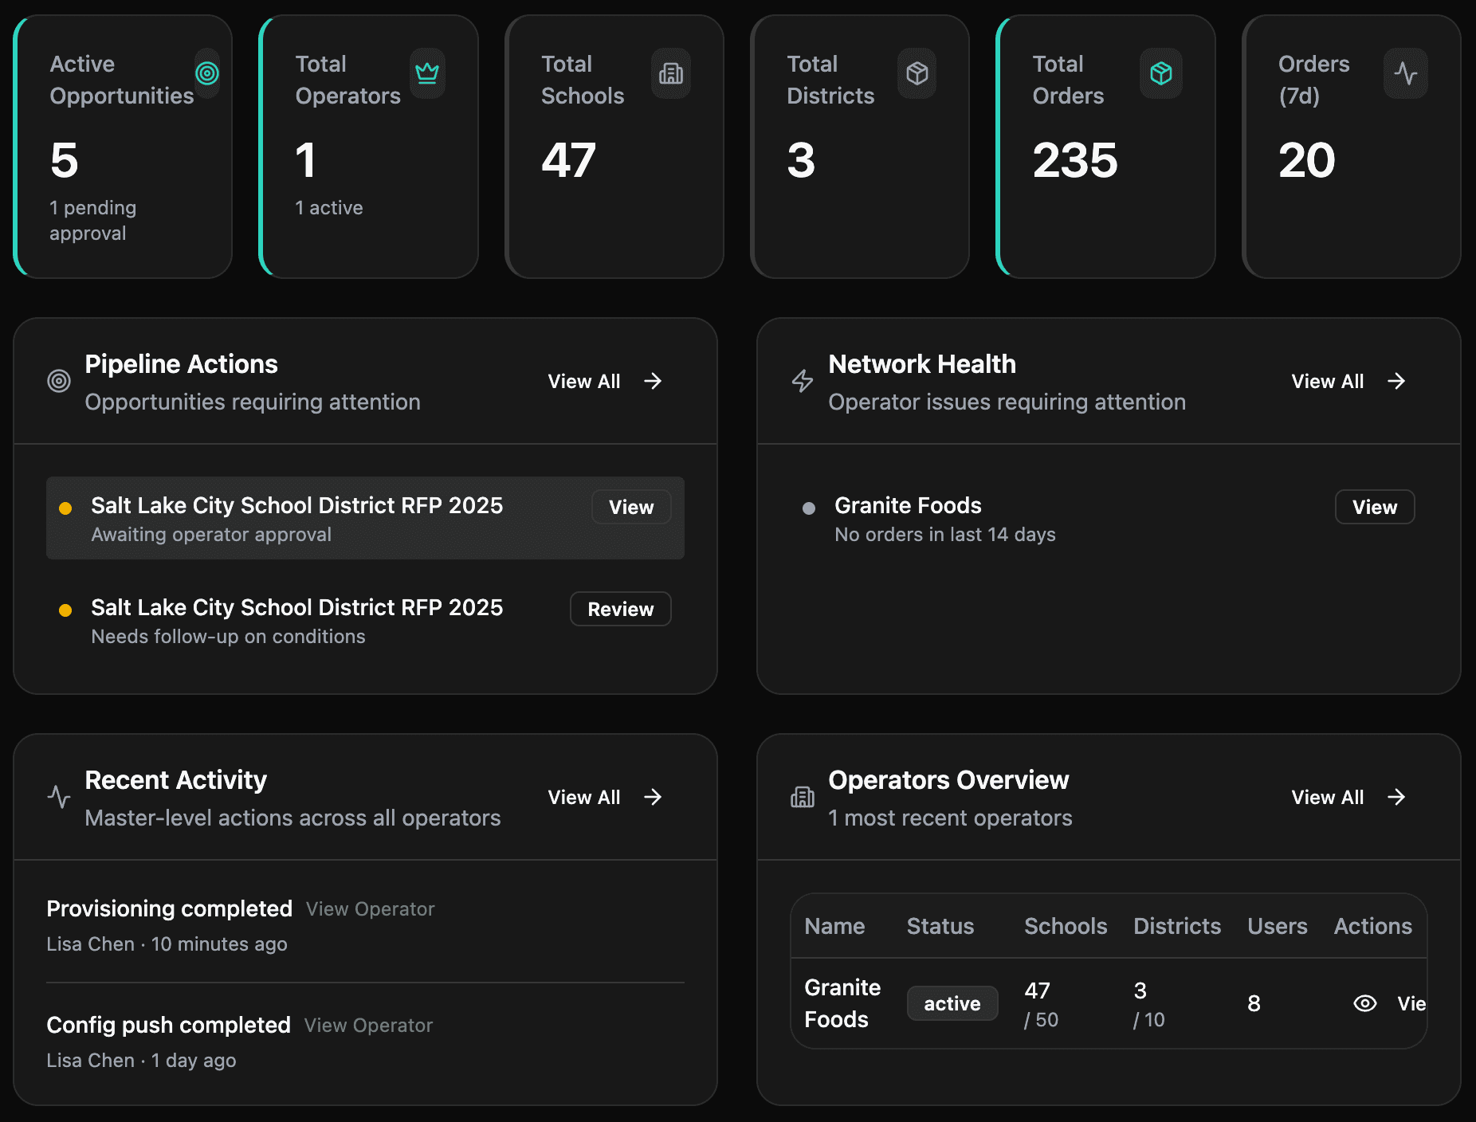1476x1122 pixels.
Task: Review the RFP needing follow-up on conditions
Action: pos(620,609)
